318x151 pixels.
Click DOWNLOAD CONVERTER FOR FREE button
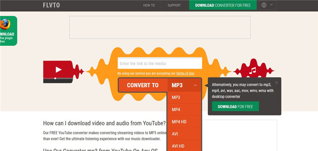(x=223, y=5)
